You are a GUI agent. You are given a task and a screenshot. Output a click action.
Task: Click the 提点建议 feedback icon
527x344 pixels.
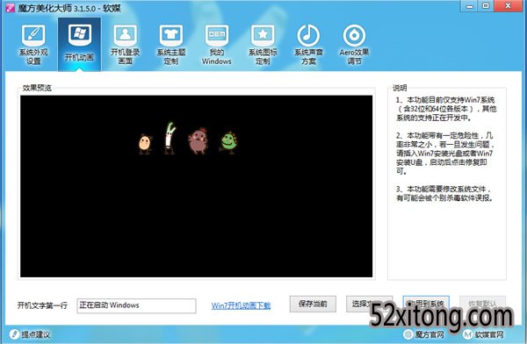(14, 334)
